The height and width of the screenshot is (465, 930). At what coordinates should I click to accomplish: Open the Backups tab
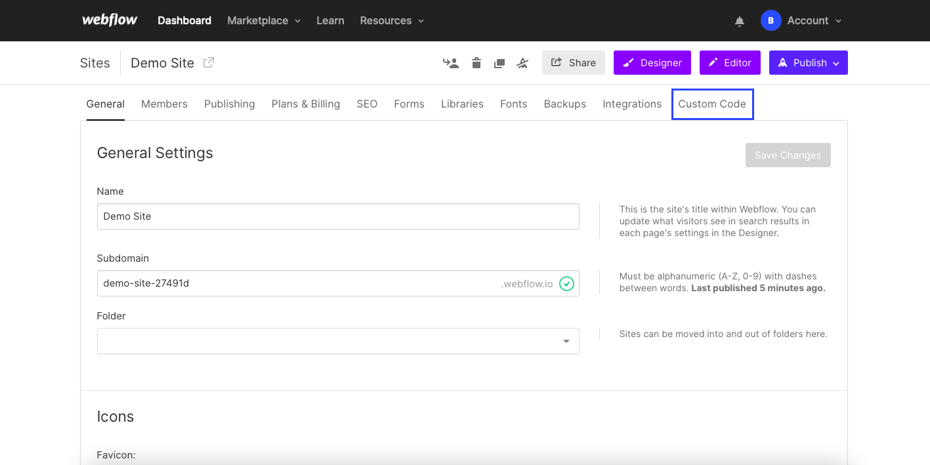564,104
